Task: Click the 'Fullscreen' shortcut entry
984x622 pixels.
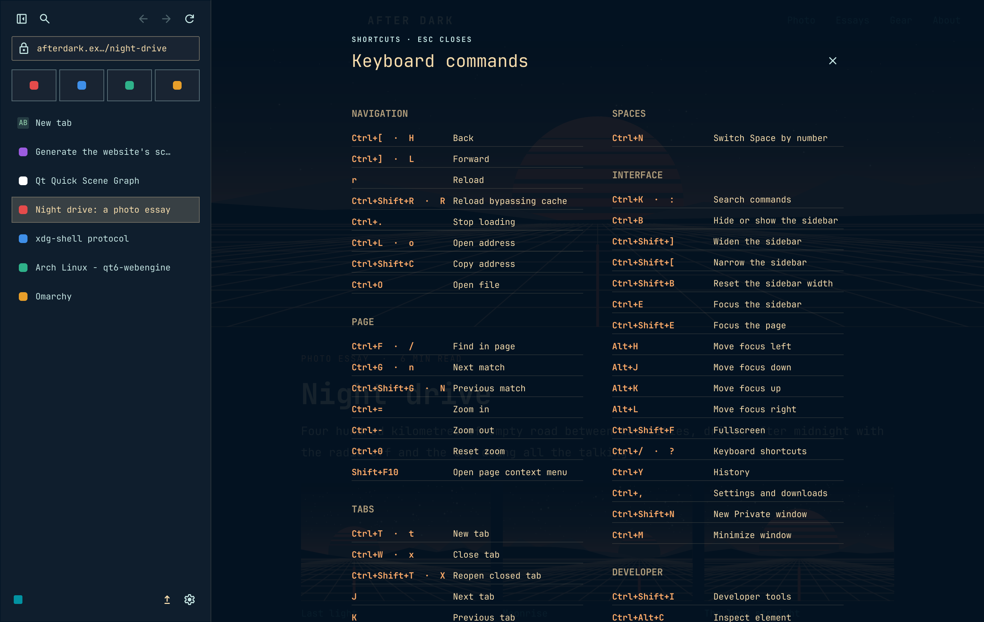Action: coord(728,430)
